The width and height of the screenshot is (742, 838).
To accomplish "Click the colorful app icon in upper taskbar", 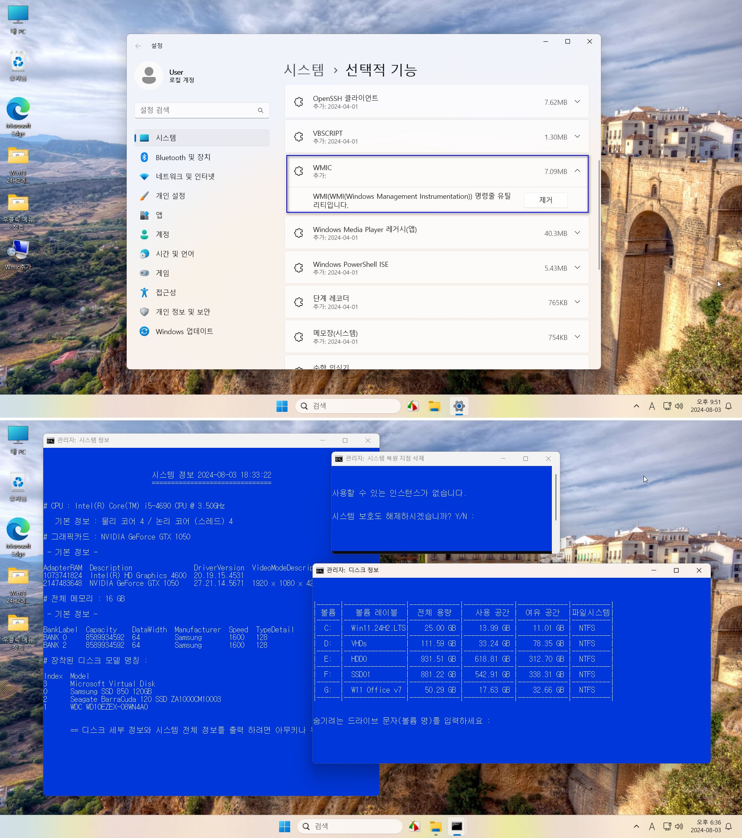I will (413, 406).
